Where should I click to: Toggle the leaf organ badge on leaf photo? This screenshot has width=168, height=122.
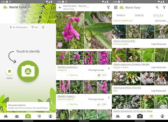pos(88,45)
